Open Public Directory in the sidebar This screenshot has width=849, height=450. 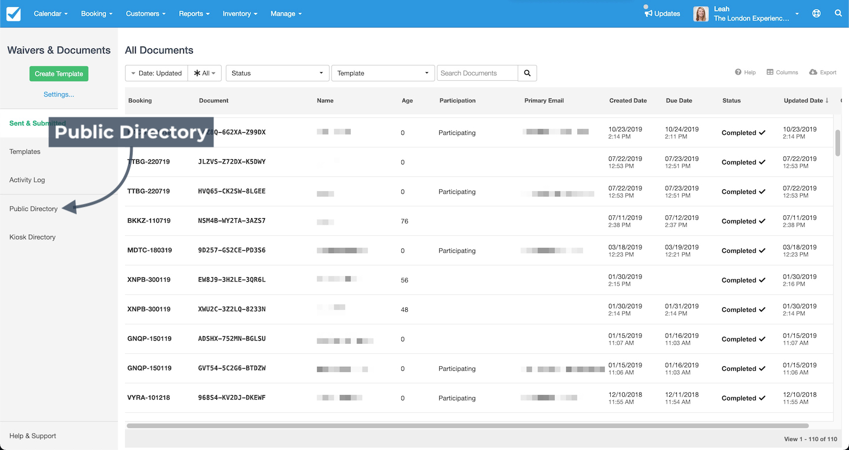34,209
